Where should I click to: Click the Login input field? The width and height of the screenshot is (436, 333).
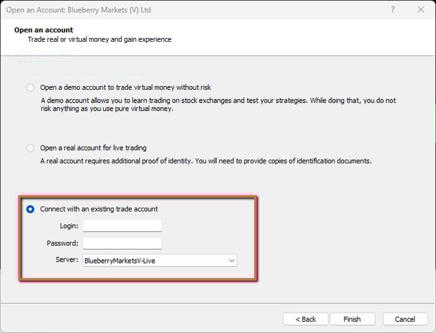pyautogui.click(x=122, y=226)
